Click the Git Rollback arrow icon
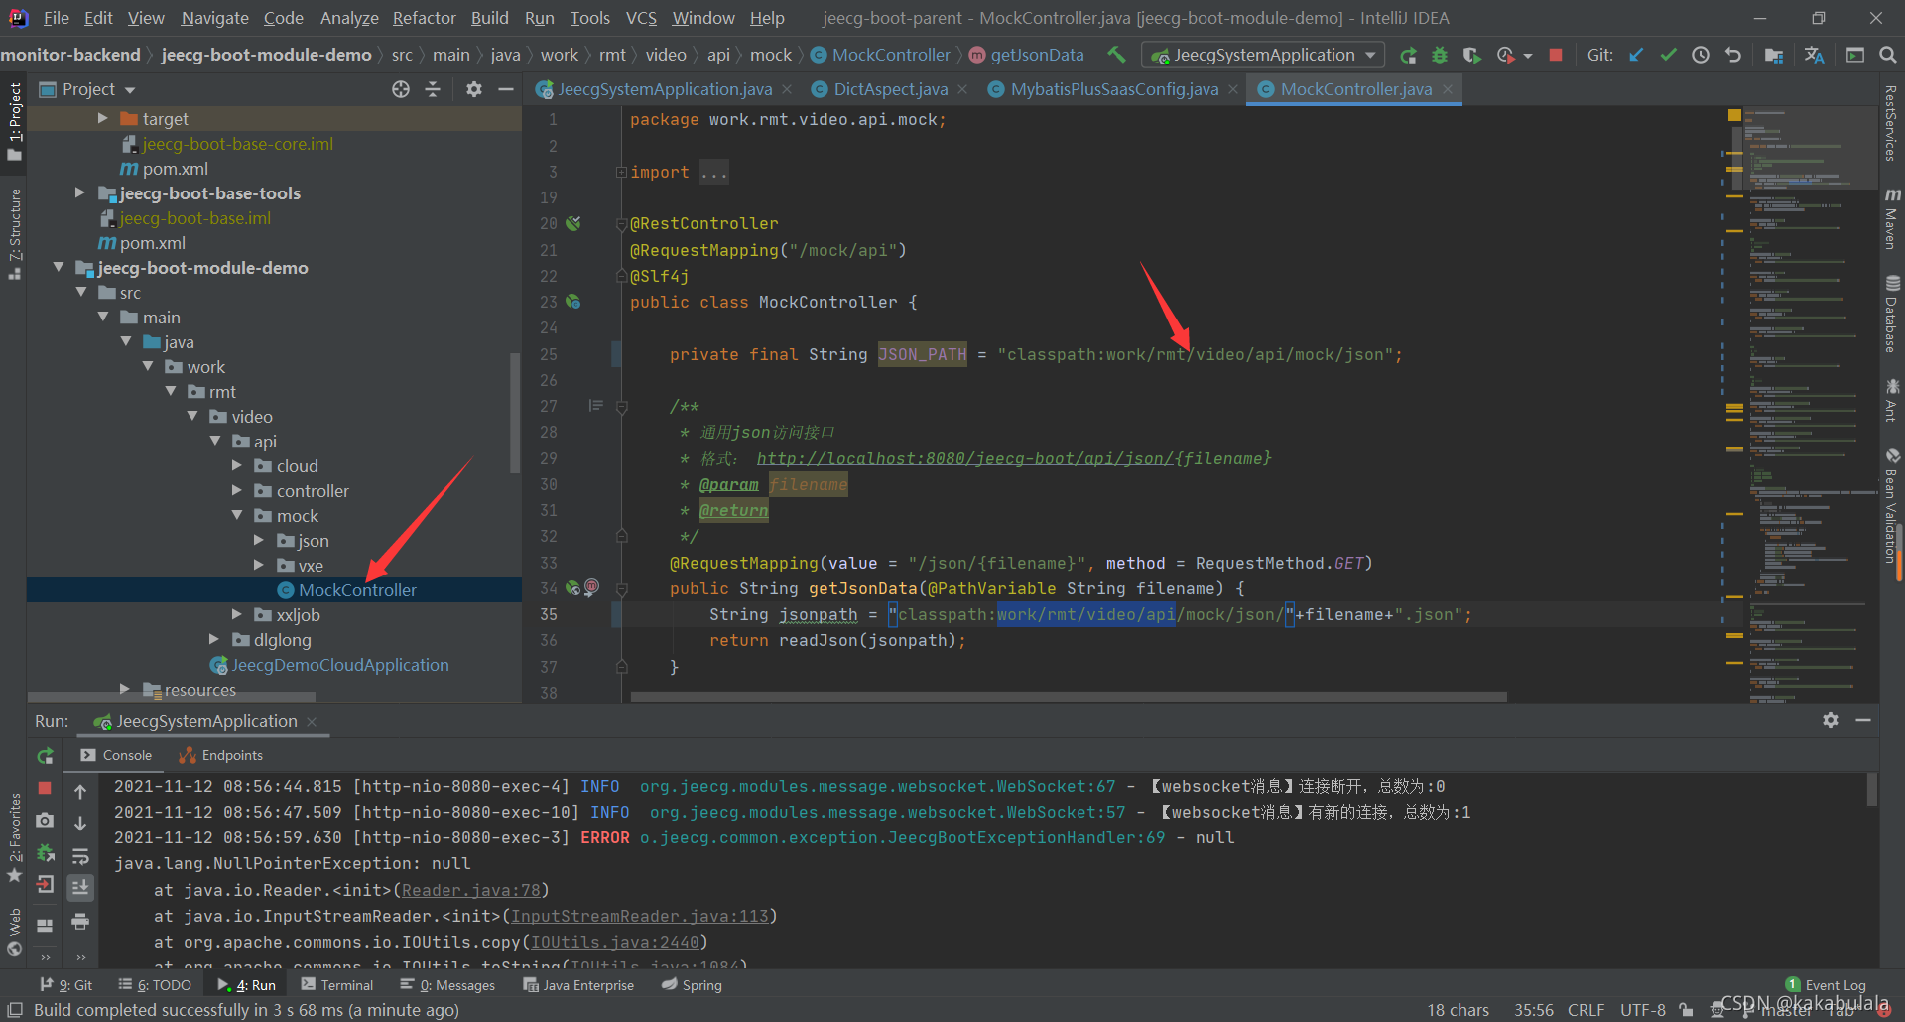 [x=1733, y=56]
